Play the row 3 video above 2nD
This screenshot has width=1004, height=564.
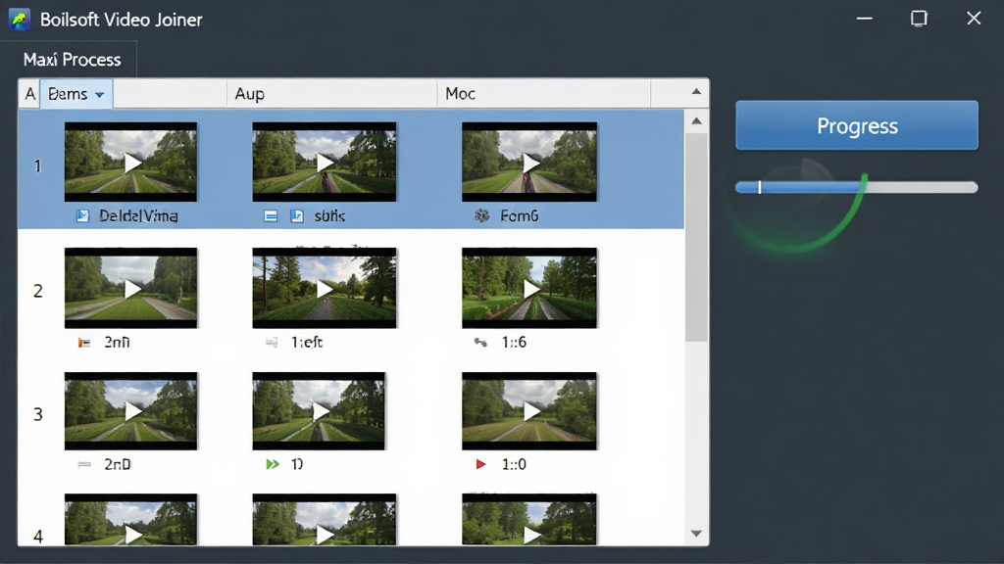tap(130, 411)
